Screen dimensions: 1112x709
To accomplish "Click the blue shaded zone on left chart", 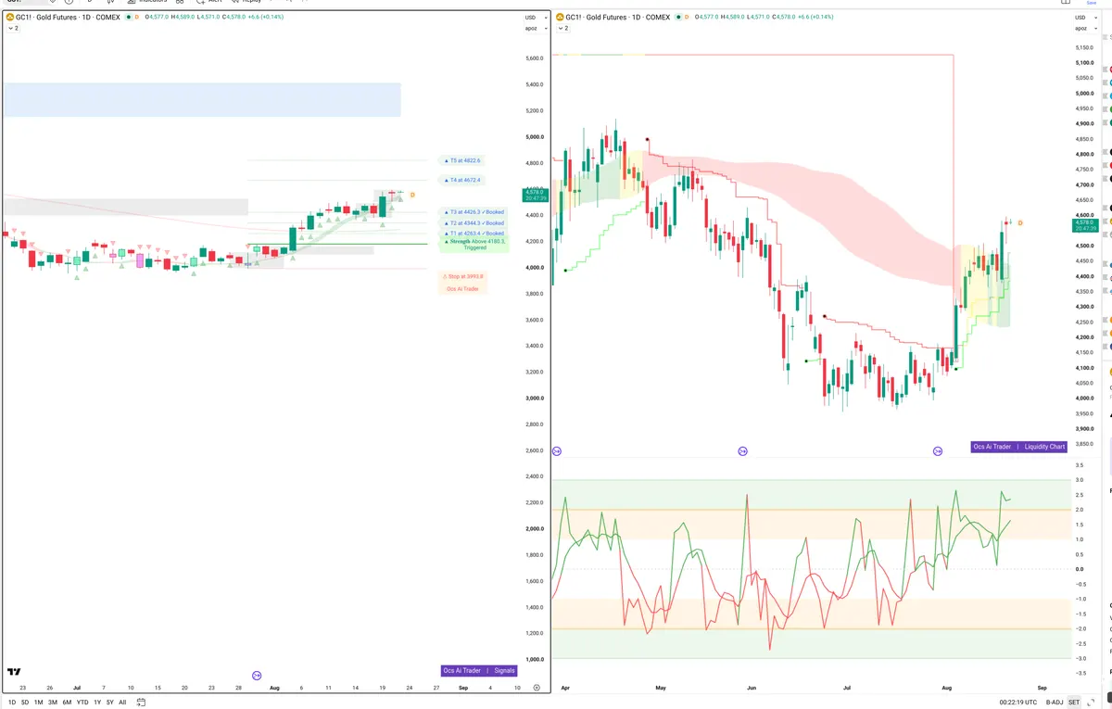I will click(x=201, y=100).
